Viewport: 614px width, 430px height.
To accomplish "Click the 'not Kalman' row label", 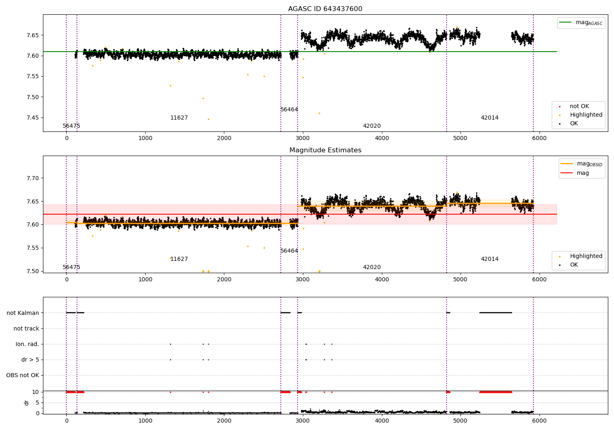I will (23, 313).
